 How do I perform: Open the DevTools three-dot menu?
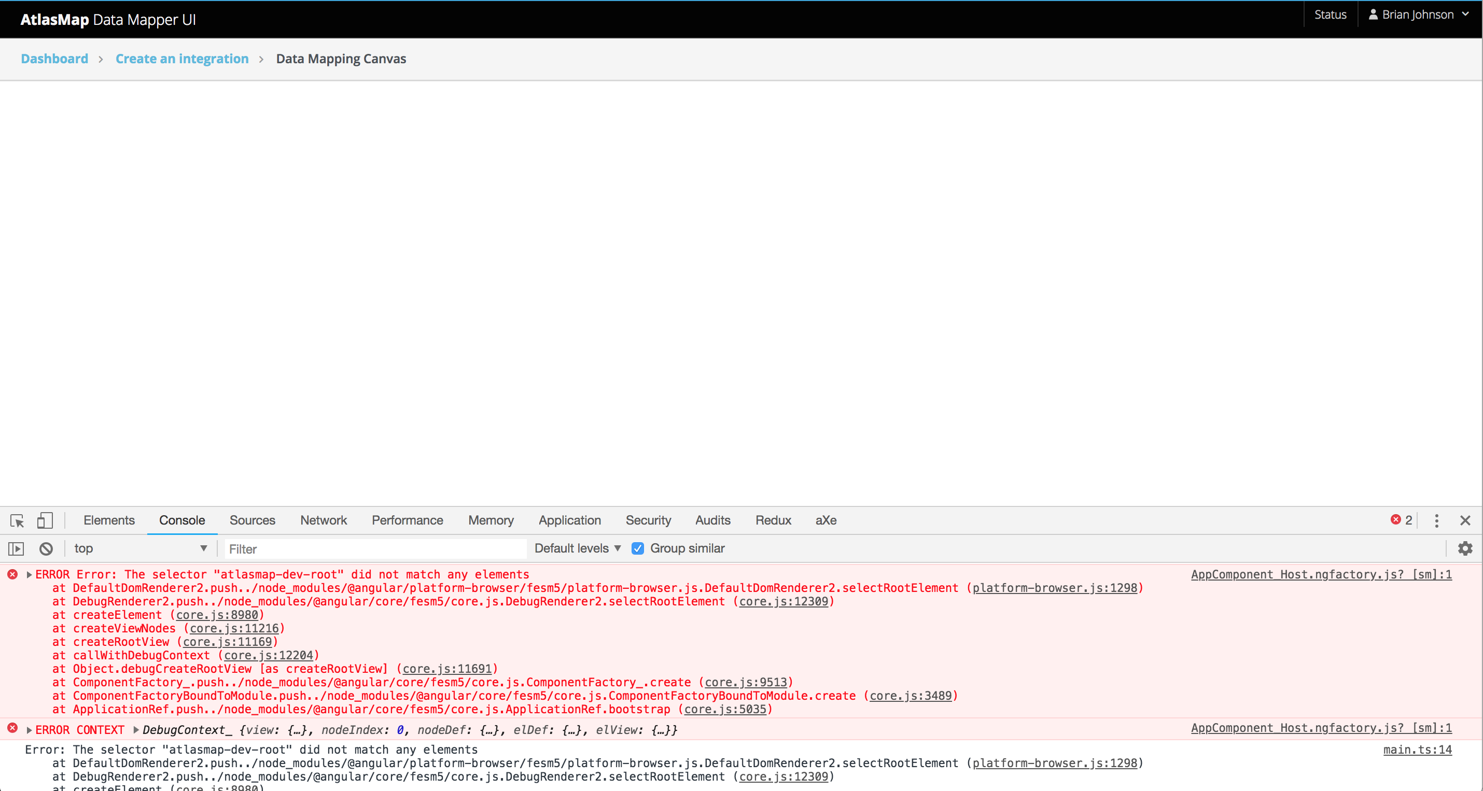tap(1437, 521)
